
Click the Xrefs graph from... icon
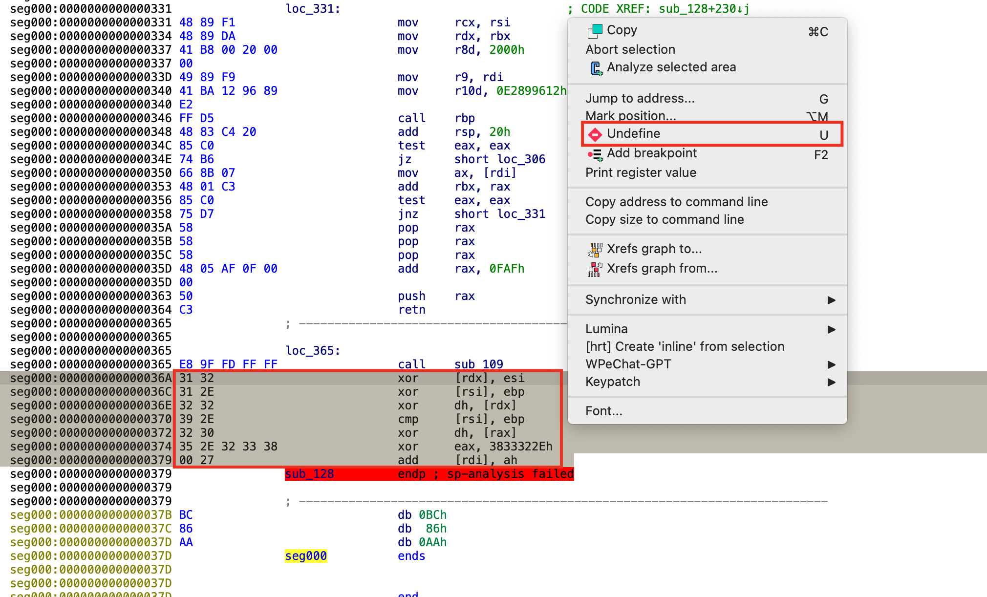[x=595, y=269]
